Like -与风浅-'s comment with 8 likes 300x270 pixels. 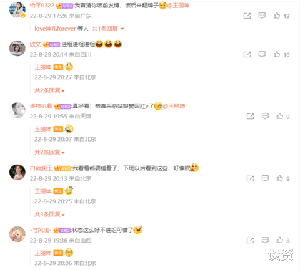(280, 240)
